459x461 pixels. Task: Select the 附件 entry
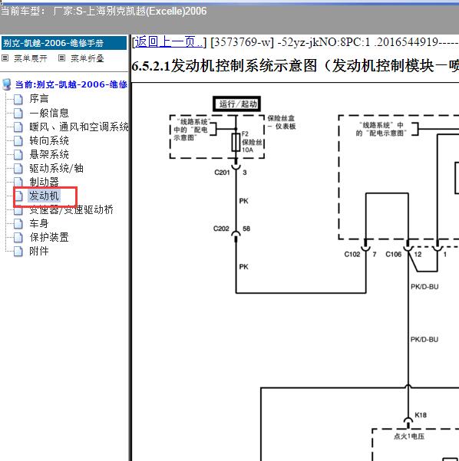(39, 251)
